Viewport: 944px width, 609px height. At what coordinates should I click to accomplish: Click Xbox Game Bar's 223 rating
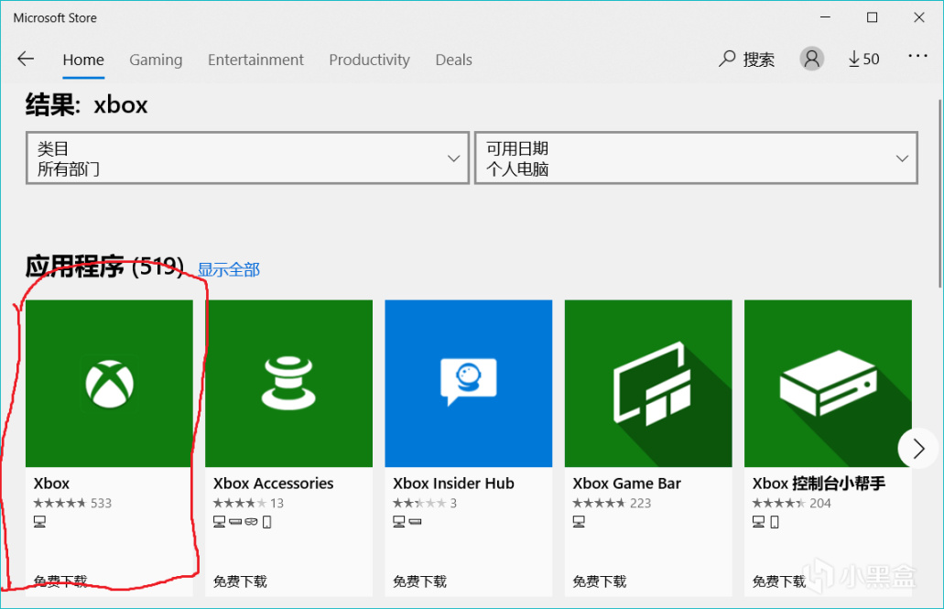(x=612, y=503)
